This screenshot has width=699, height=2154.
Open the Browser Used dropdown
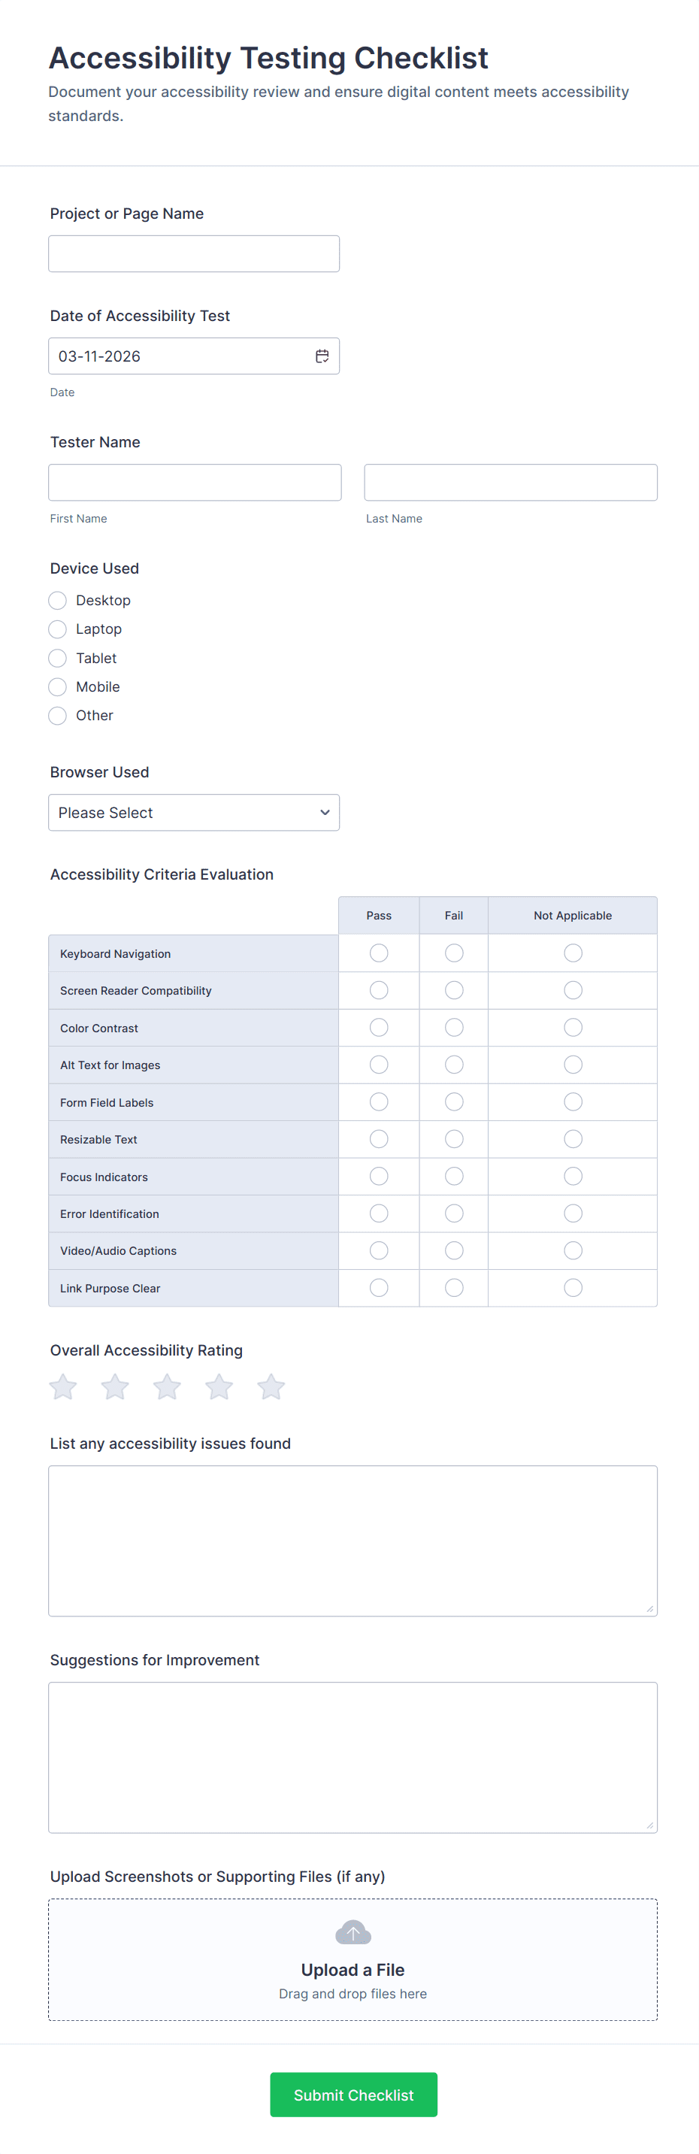[x=194, y=813]
